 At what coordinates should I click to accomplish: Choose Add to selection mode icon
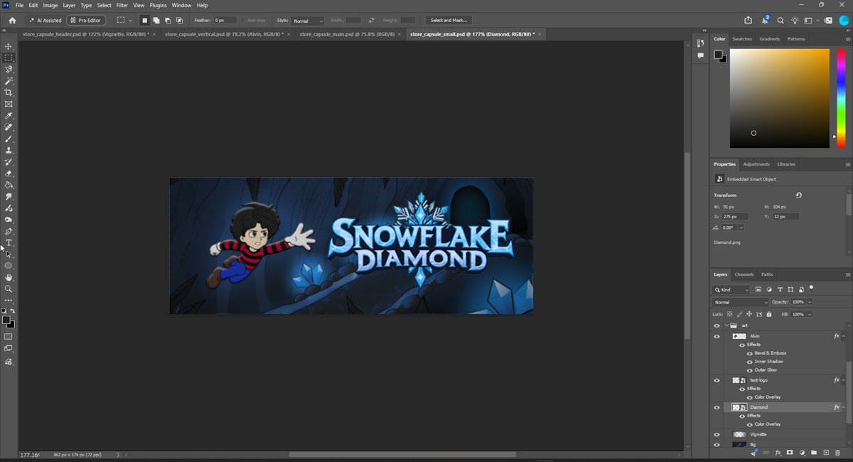(x=156, y=20)
